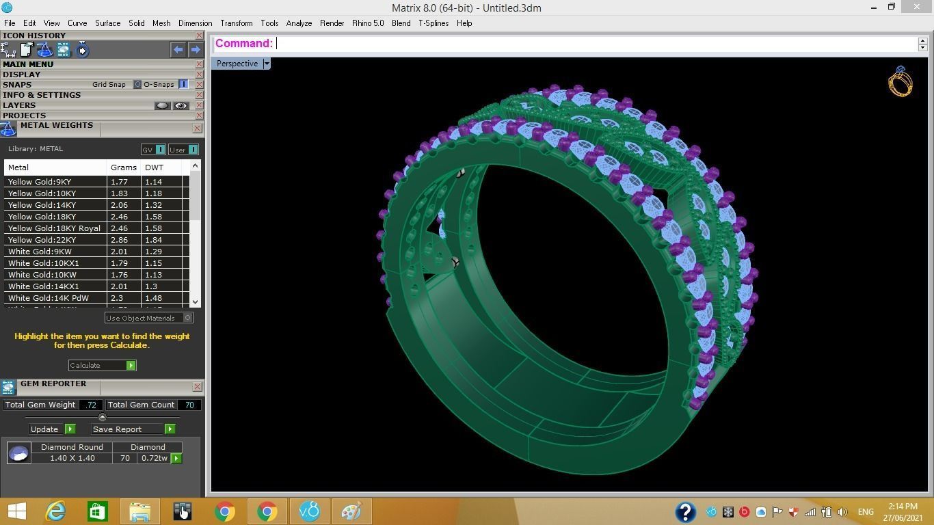Click the snowflake tray icon
The image size is (934, 525).
pos(728,512)
